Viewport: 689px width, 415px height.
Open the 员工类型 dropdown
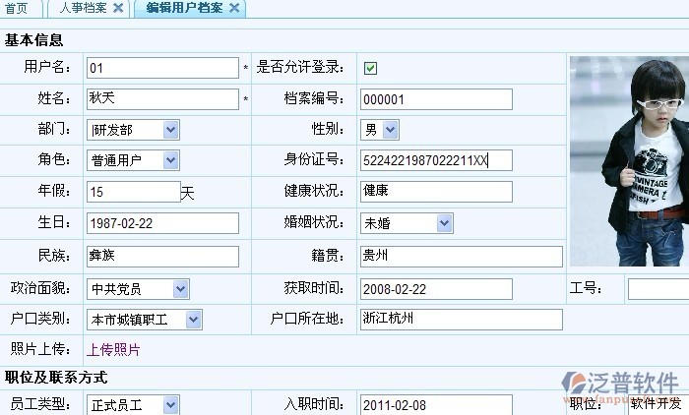pos(171,404)
